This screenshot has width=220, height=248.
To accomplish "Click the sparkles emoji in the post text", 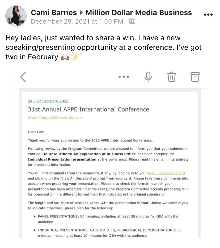I will tap(75, 57).
